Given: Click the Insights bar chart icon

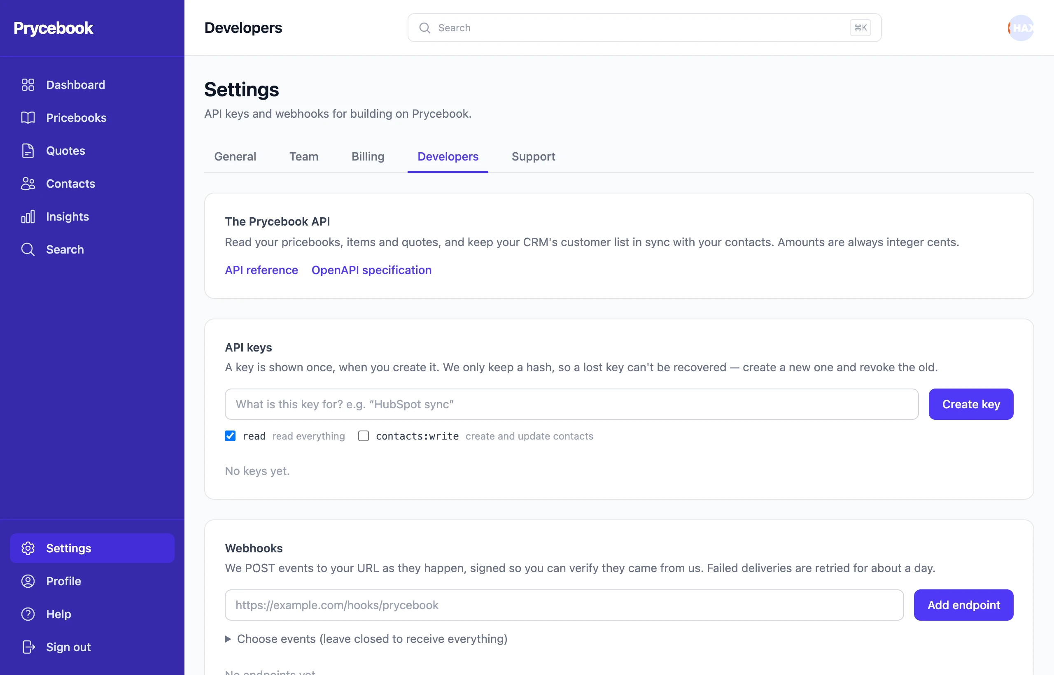Looking at the screenshot, I should pyautogui.click(x=28, y=216).
